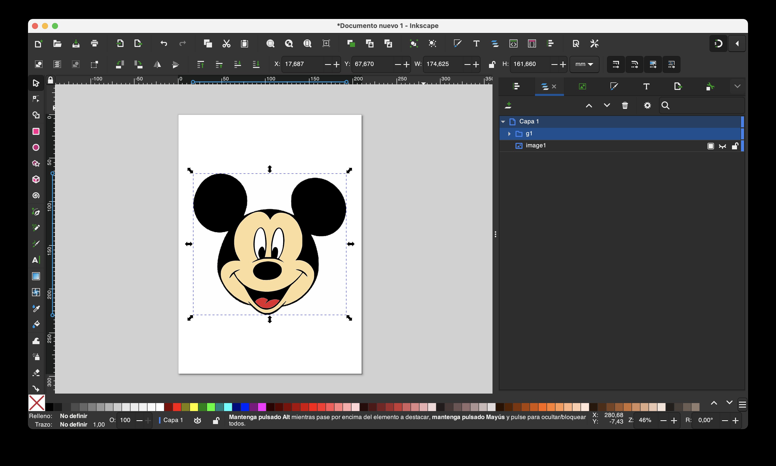Image resolution: width=776 pixels, height=466 pixels.
Task: Toggle visibility of image1 layer item
Action: (722, 146)
